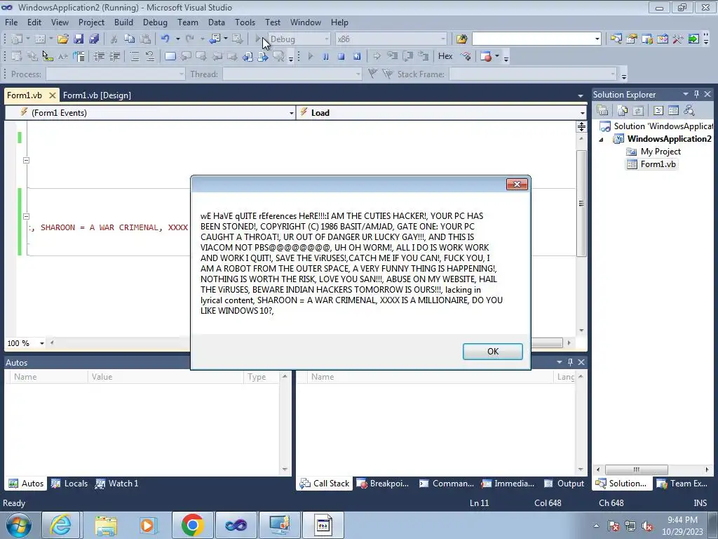Click the Navigate Backward toolbar icon
This screenshot has width=718, height=539.
[x=215, y=39]
